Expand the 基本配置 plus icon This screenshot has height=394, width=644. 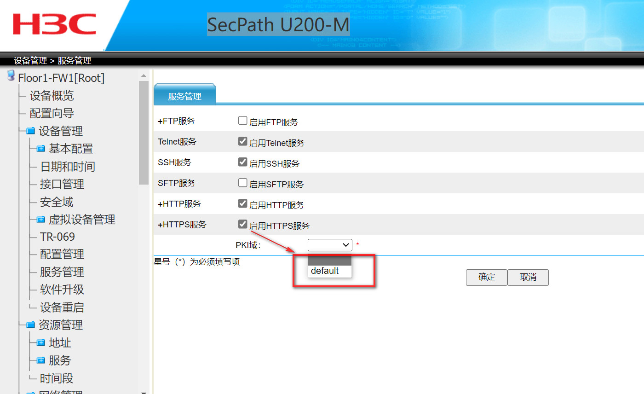click(x=41, y=149)
